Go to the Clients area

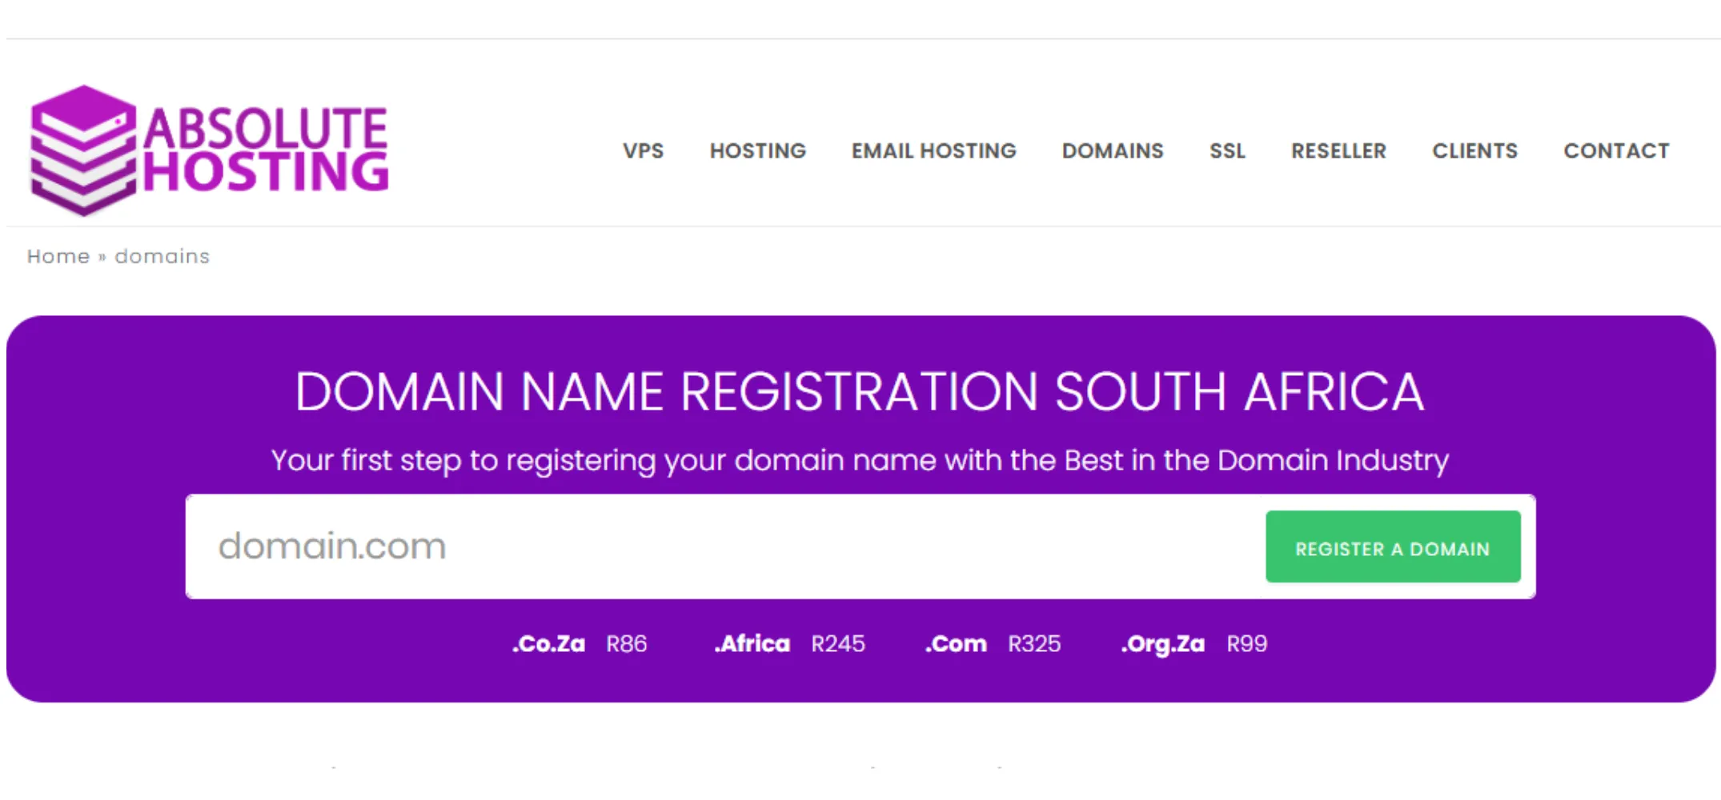click(1474, 150)
